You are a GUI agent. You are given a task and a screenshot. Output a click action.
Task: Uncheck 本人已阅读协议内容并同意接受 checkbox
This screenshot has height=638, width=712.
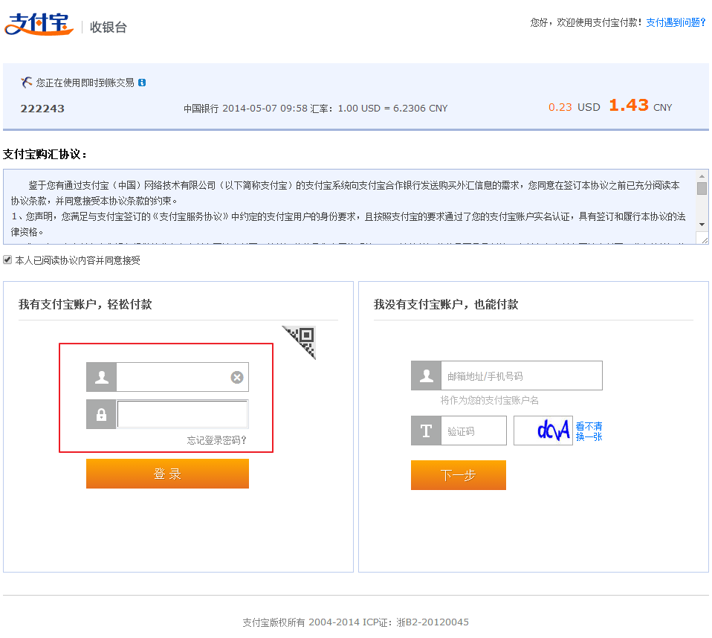click(7, 260)
